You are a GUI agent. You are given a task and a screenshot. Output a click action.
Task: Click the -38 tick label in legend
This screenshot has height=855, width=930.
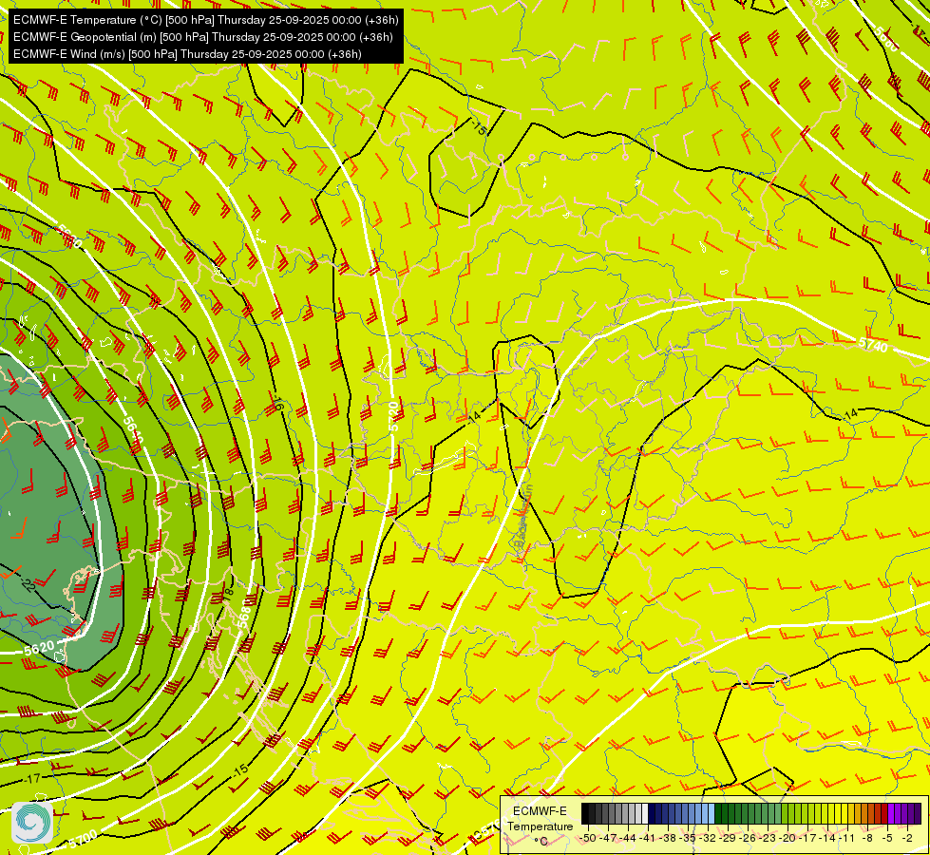(668, 839)
